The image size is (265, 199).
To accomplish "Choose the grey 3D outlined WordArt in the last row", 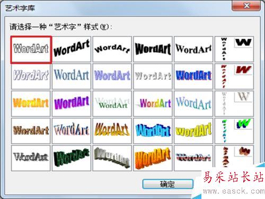I will (31, 158).
